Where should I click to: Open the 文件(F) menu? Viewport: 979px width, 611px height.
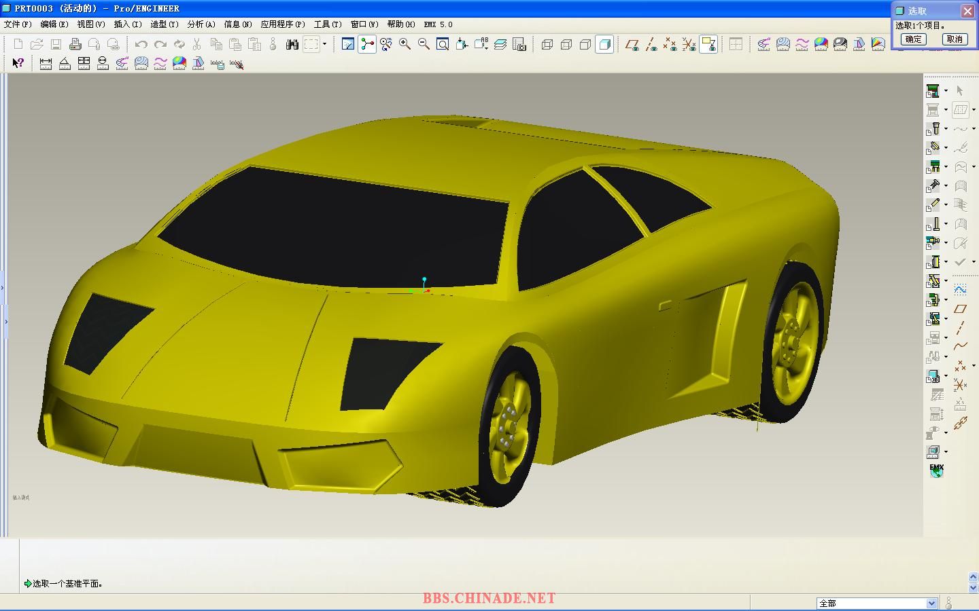click(18, 24)
